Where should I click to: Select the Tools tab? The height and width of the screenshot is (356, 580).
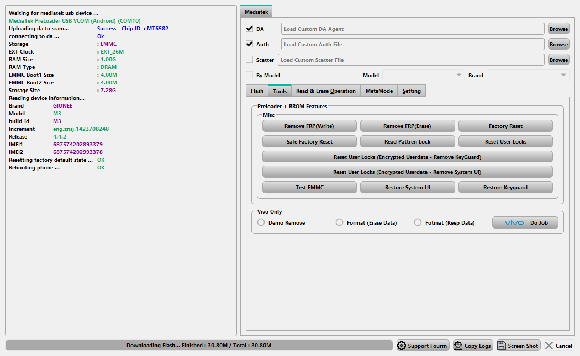point(280,91)
